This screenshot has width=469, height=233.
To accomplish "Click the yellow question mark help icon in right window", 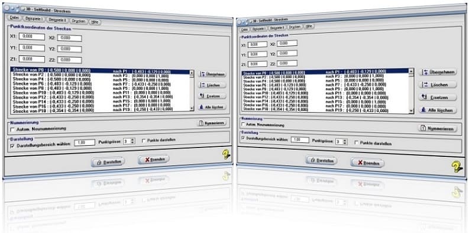I will pos(458,167).
